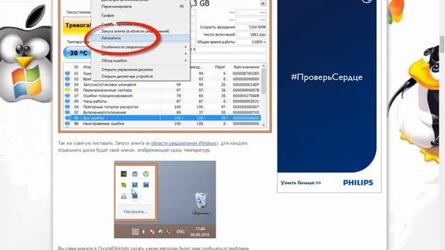Select the Включения/отключения row text
Viewport: 445px width, 250px height.
[104, 112]
